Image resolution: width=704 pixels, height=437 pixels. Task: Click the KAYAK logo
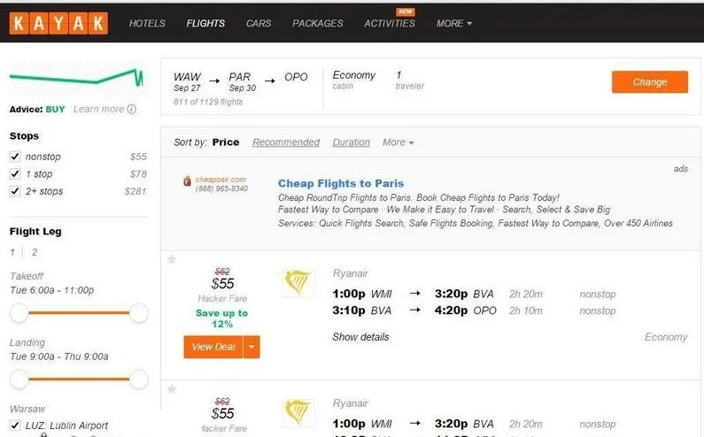click(x=58, y=23)
